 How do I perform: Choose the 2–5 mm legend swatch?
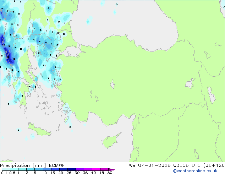[31, 169]
